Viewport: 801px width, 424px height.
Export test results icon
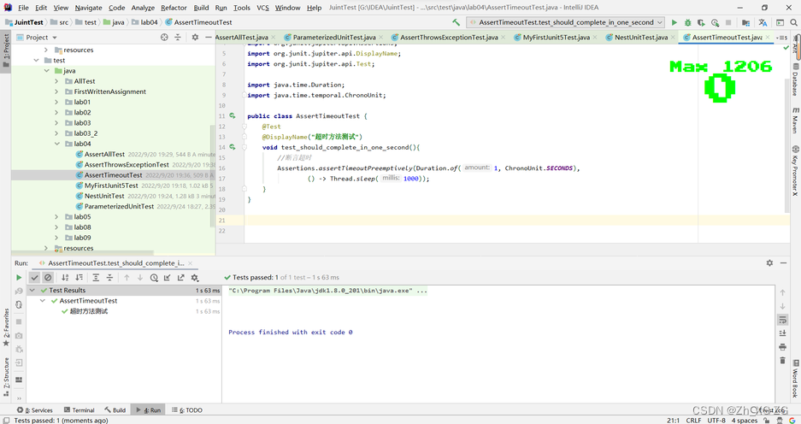pos(181,277)
